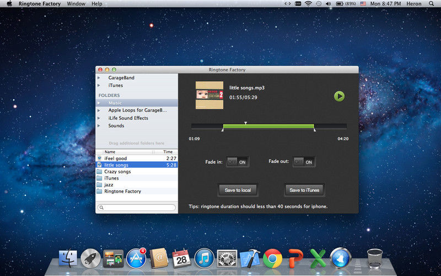This screenshot has width=441, height=276.
Task: Click the jazz folder icon
Action: click(x=99, y=184)
